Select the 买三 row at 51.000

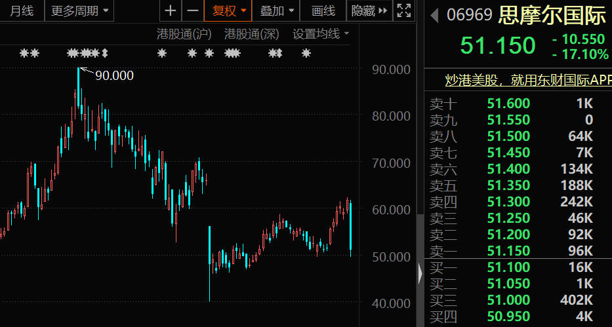tap(518, 299)
